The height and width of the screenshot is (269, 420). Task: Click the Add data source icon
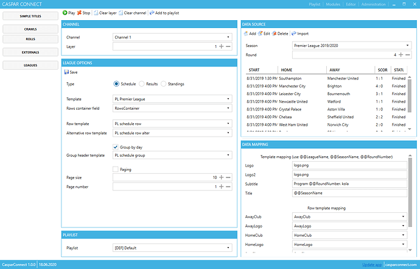[x=246, y=34]
